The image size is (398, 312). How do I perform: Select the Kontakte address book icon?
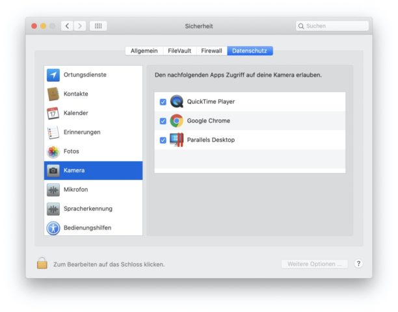53,94
